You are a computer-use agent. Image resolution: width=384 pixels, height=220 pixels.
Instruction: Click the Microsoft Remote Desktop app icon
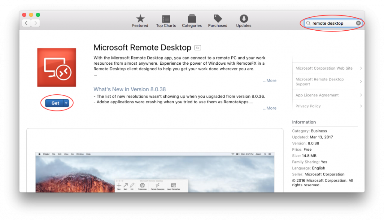point(57,67)
